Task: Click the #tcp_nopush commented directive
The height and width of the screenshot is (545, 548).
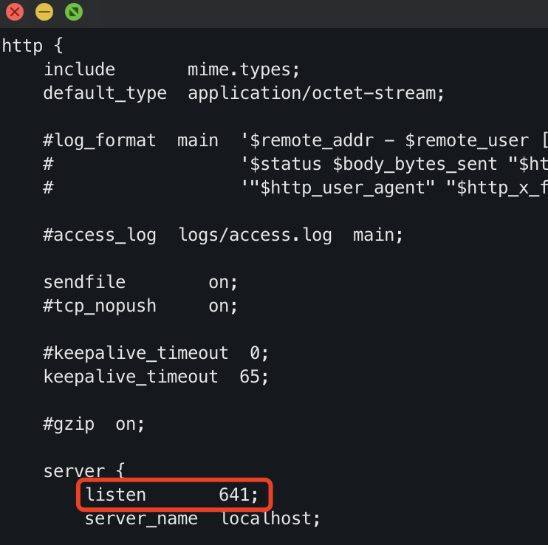Action: click(100, 306)
